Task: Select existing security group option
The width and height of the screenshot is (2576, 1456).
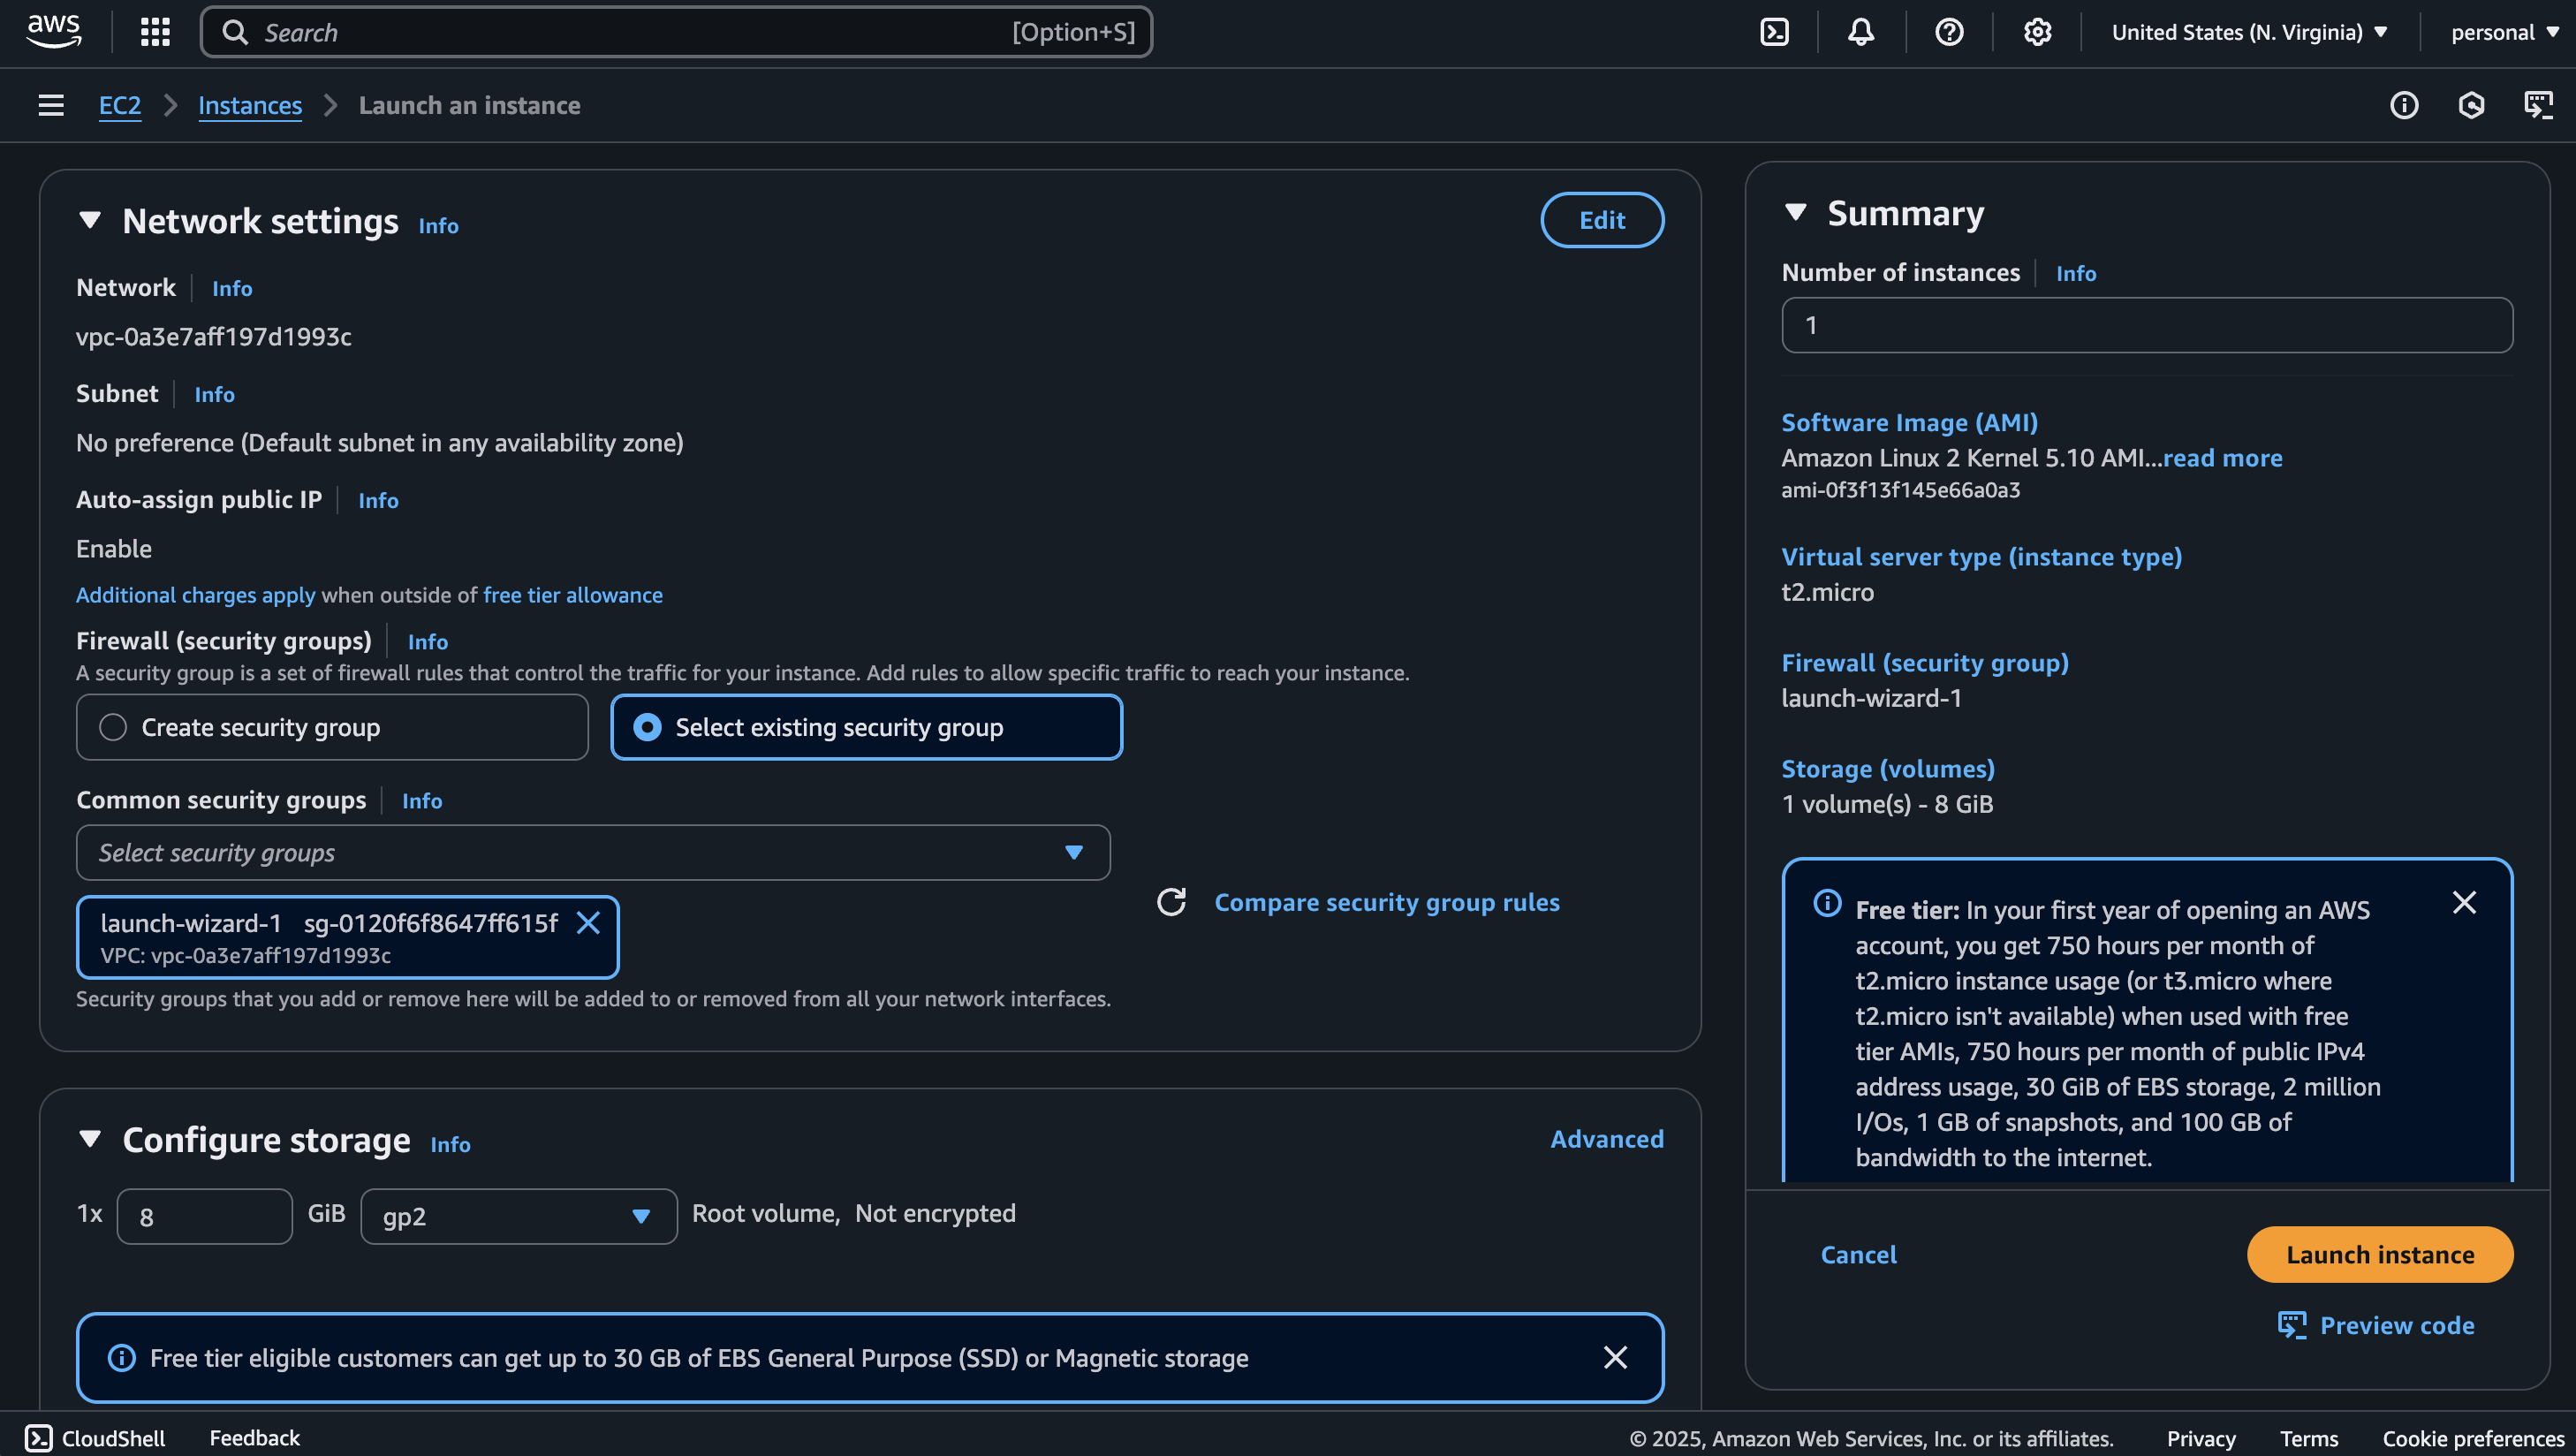Action: point(866,727)
